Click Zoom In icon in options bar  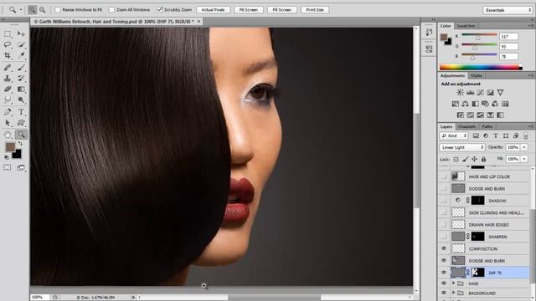[x=32, y=10]
